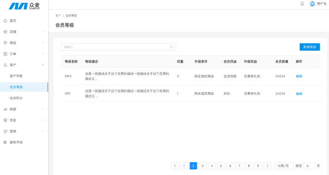Go to page 7
This screenshot has height=175, width=329.
(239, 166)
